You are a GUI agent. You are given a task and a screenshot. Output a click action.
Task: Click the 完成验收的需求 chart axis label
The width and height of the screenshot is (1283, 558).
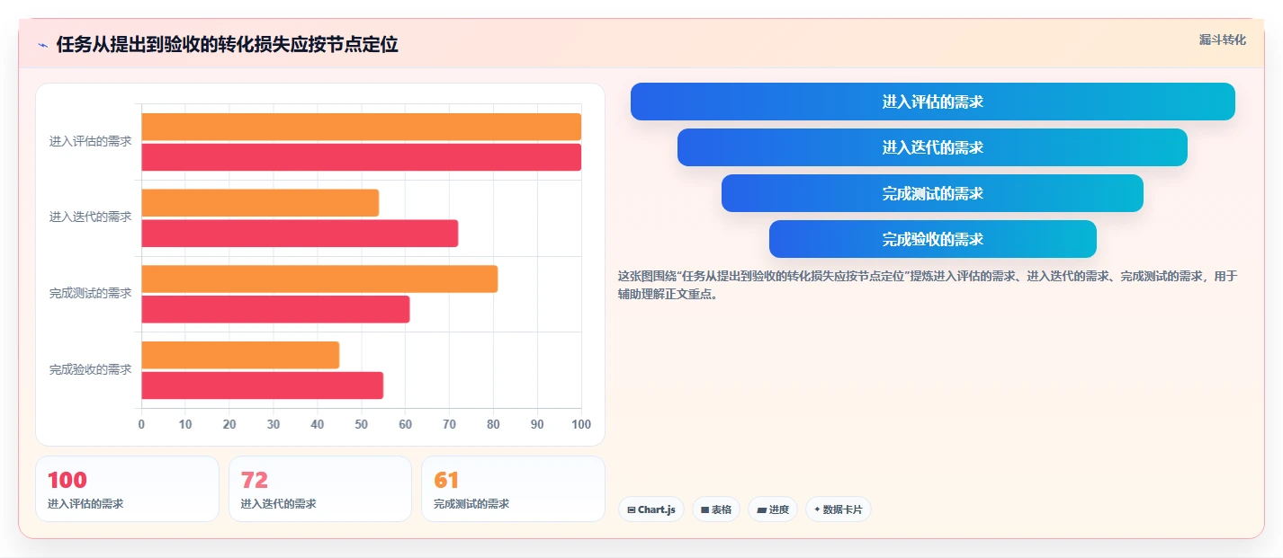[90, 370]
